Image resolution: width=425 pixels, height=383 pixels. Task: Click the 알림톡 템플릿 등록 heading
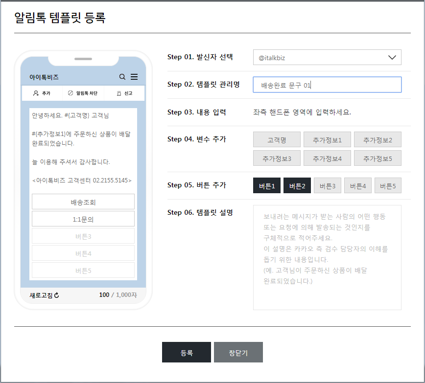click(60, 18)
